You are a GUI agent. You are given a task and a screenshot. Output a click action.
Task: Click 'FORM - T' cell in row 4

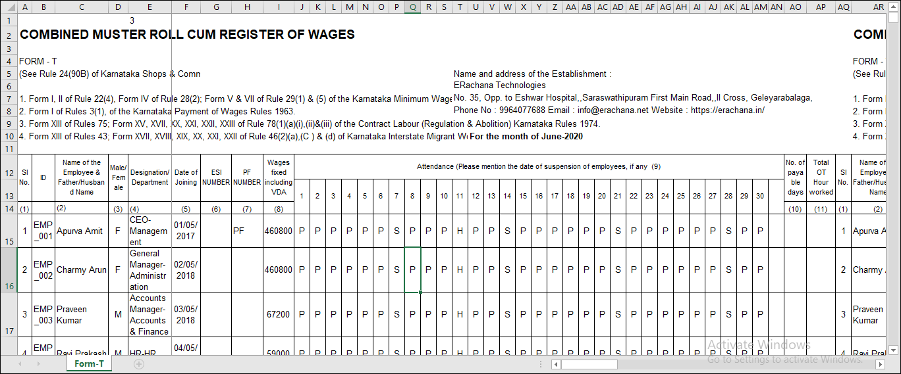pos(38,61)
